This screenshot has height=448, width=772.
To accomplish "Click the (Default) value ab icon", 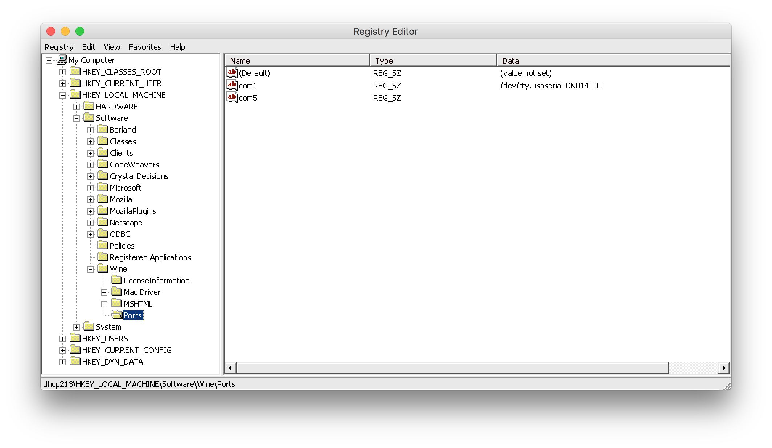I will pos(232,73).
